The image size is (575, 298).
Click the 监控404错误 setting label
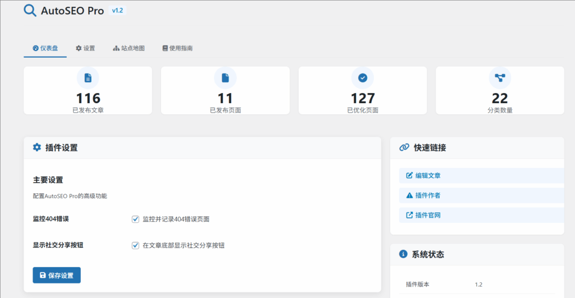click(x=51, y=218)
